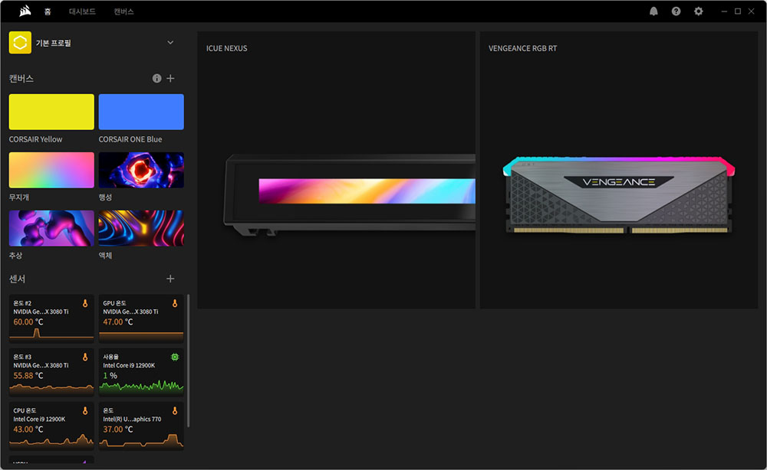The height and width of the screenshot is (470, 767).
Task: Click the sensor list vertical scrollbar
Action: point(189,361)
